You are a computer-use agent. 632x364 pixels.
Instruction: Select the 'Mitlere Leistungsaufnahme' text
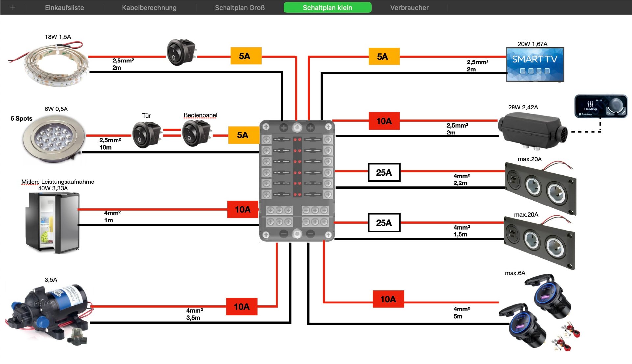pyautogui.click(x=58, y=182)
